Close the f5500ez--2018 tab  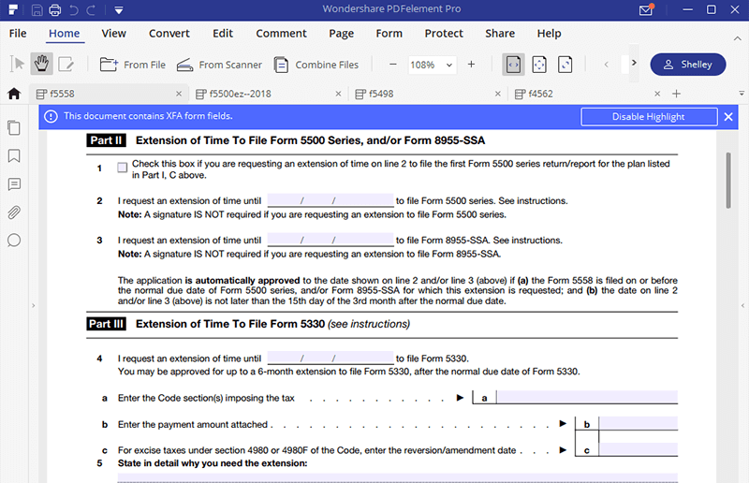click(x=338, y=94)
